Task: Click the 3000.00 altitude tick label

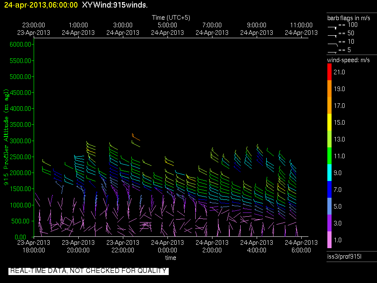Action: coord(21,141)
